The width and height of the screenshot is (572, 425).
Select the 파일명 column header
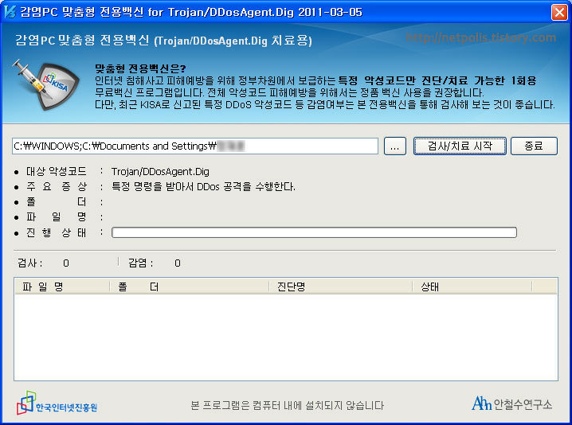pyautogui.click(x=62, y=287)
